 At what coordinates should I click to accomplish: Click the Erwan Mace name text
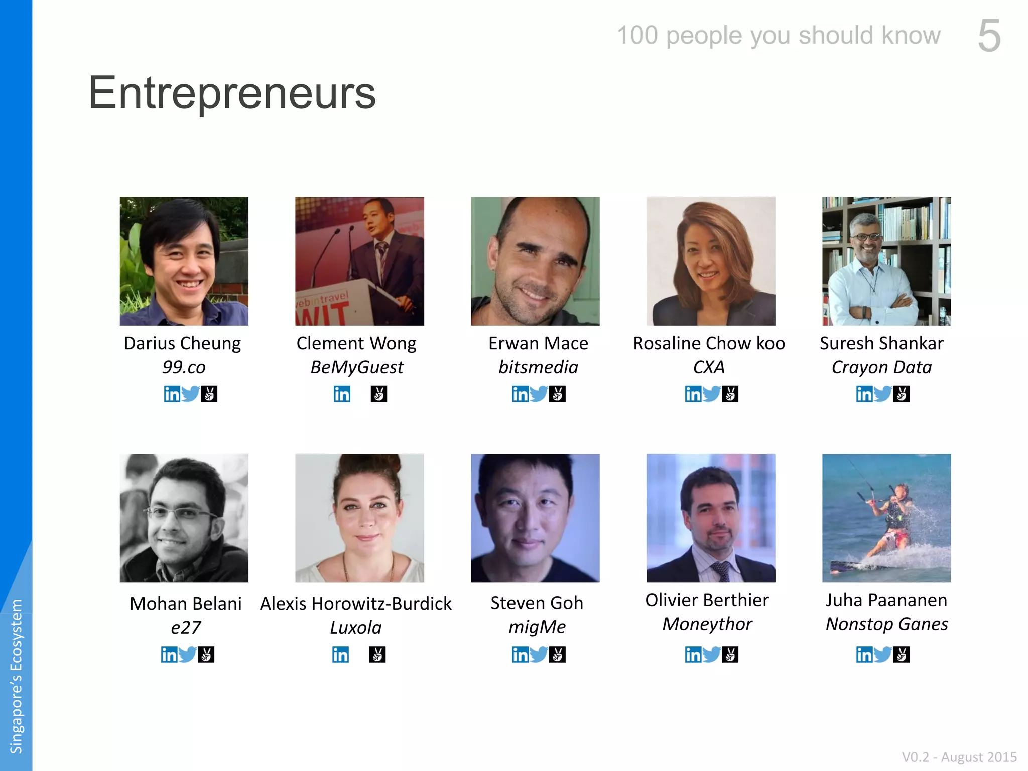coord(538,343)
